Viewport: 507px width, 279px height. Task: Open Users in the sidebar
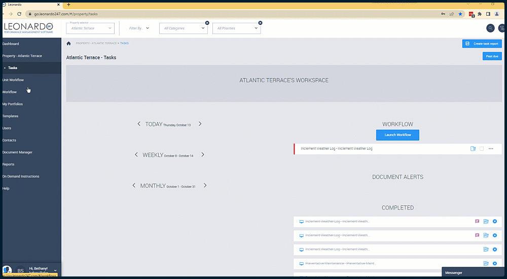[x=7, y=128]
